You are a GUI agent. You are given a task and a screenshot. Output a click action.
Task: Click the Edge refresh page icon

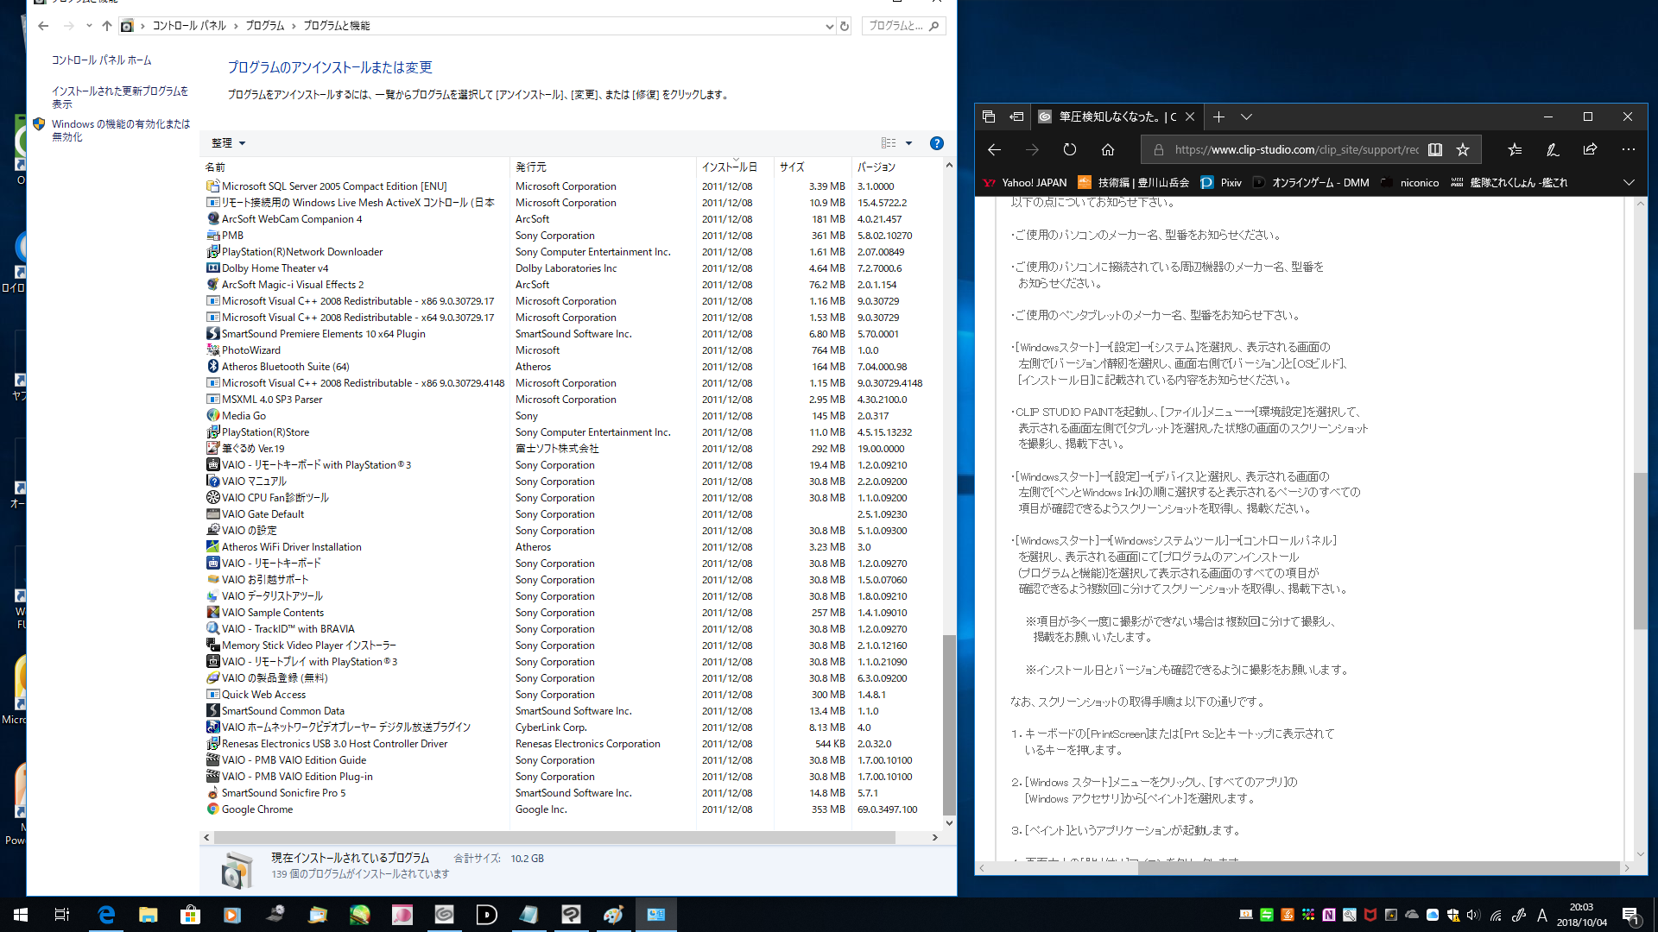coord(1069,150)
